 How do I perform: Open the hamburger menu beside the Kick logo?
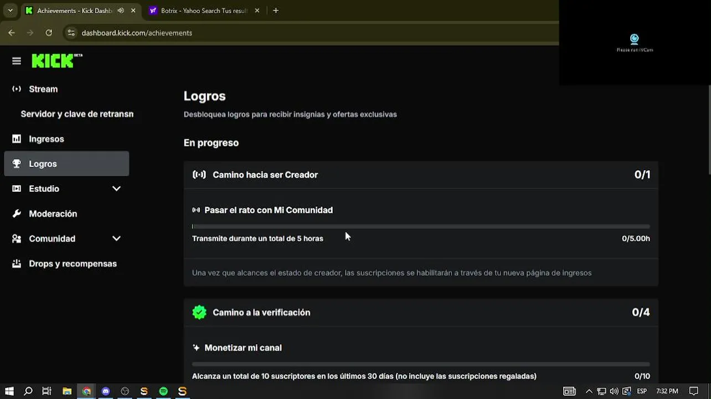[17, 61]
